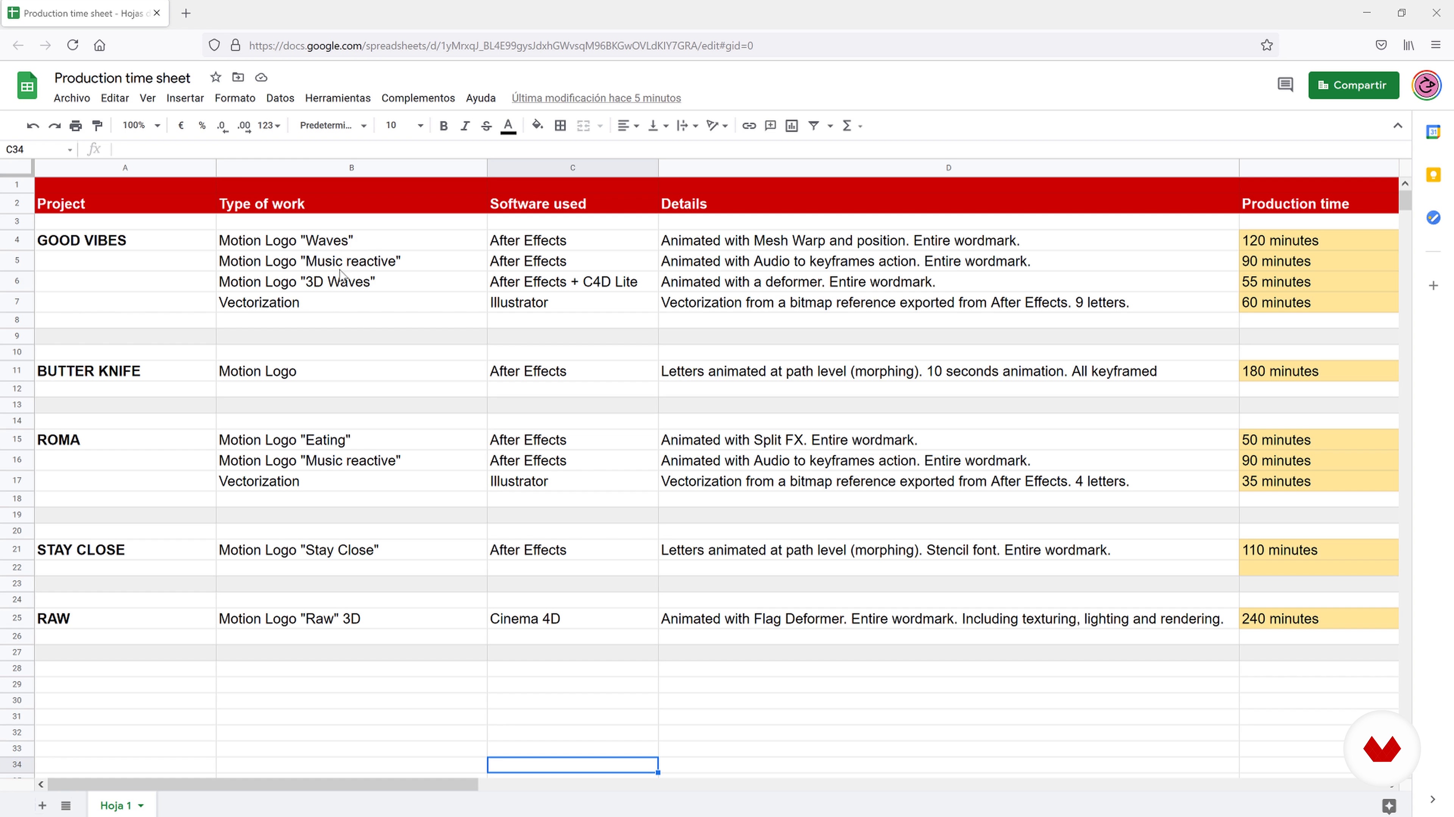Open Google Calendar side panel
1454x817 pixels.
(1433, 132)
